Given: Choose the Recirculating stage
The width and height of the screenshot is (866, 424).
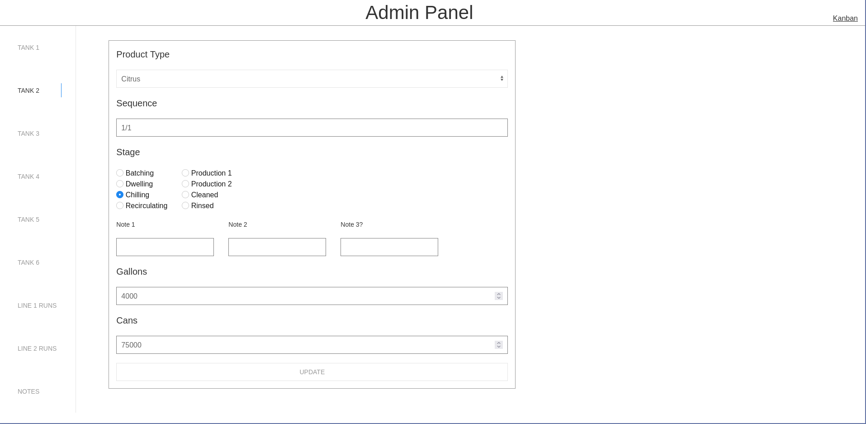Looking at the screenshot, I should (120, 205).
